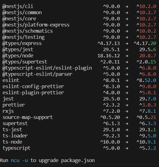This screenshot has height=167, width=159.
Task: Select new version ^5.0.1 for eslint-plugin-prettier
Action: 148,93
